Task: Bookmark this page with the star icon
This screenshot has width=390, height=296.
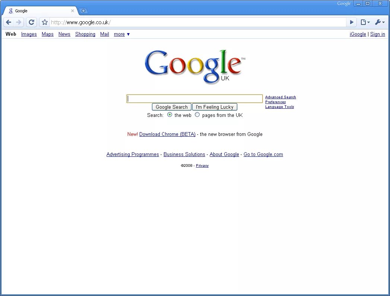Action: tap(45, 22)
